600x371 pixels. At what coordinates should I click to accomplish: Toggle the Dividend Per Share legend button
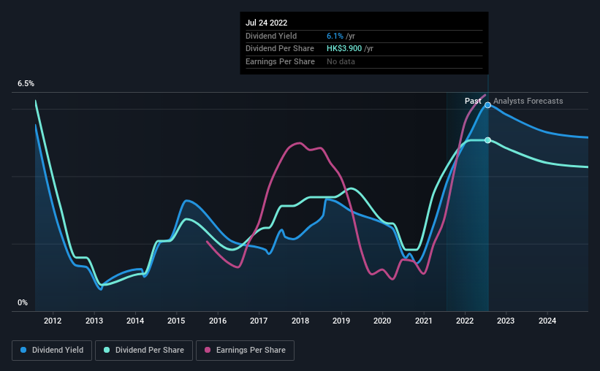coord(144,351)
